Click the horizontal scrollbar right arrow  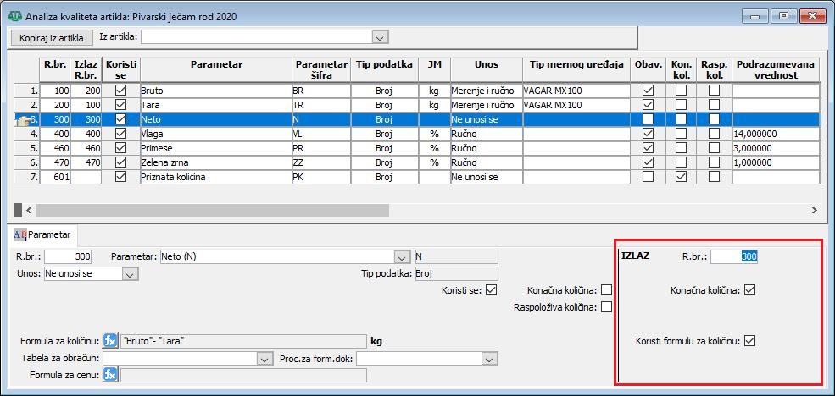click(815, 210)
